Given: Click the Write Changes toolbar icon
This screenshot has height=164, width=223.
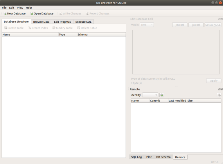Looking at the screenshot, I should [x=60, y=14].
